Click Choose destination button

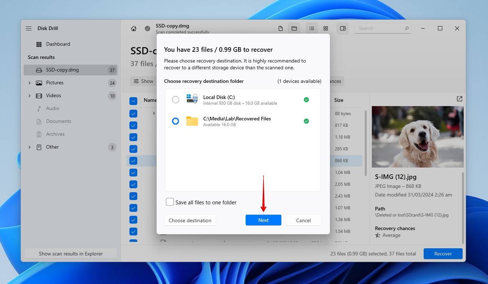190,220
